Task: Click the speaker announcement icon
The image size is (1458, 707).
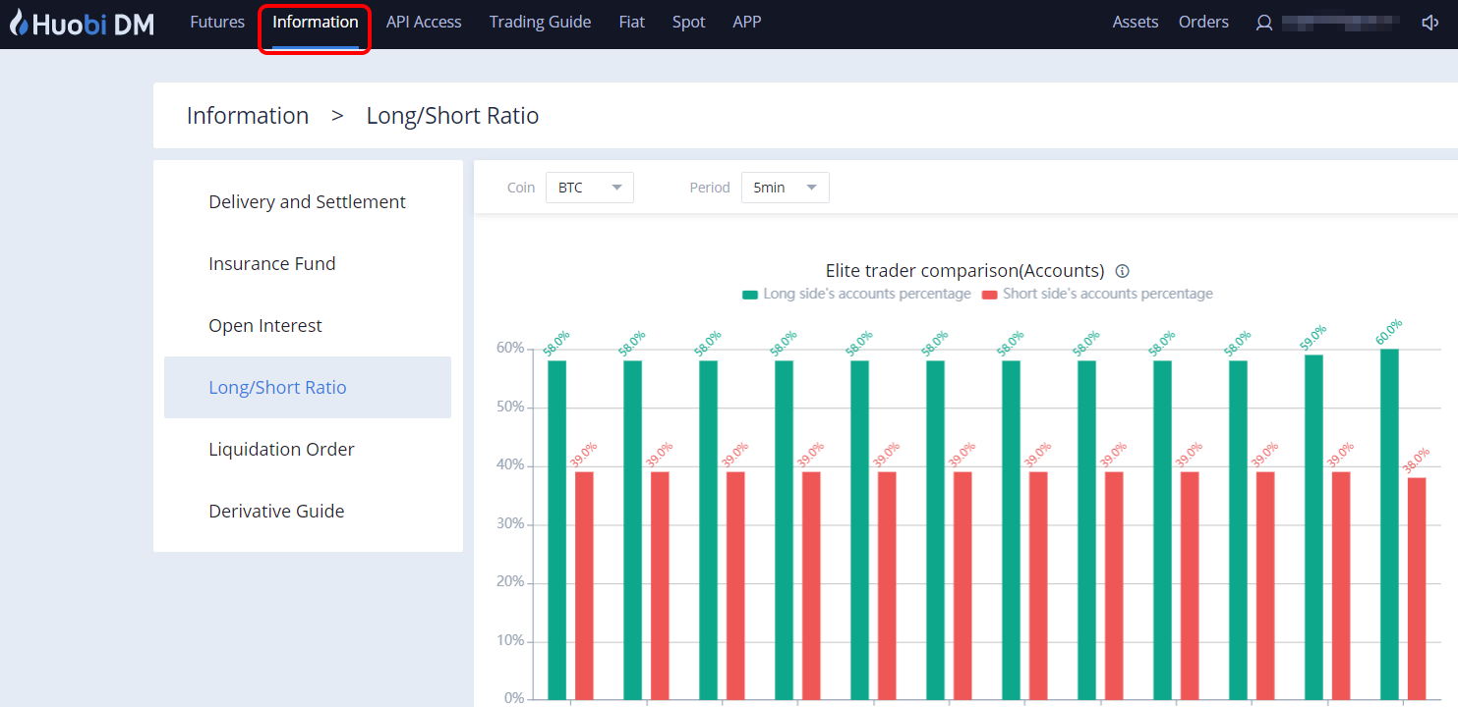Action: pyautogui.click(x=1430, y=23)
